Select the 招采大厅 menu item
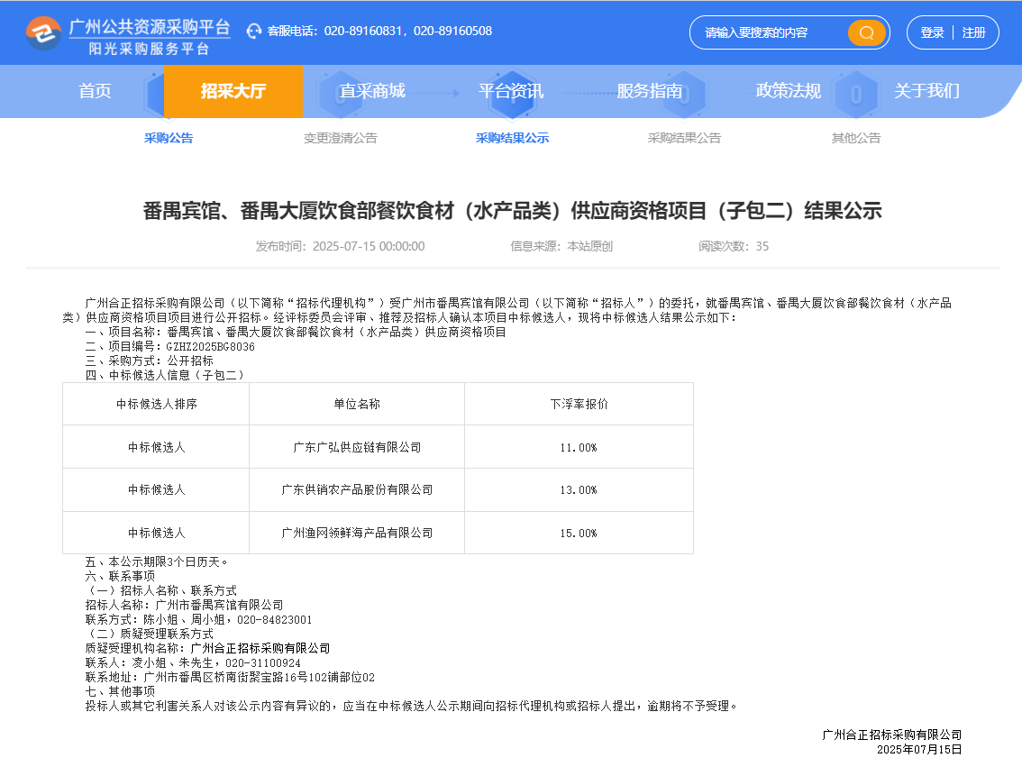Screen dimensions: 1022x776 pyautogui.click(x=233, y=91)
